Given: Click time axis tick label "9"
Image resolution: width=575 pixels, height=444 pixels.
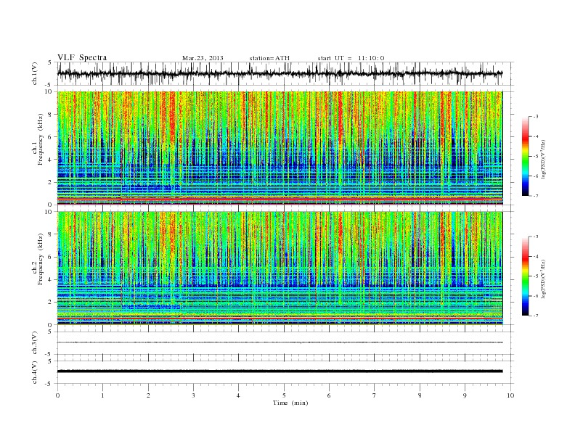Looking at the screenshot, I should (465, 395).
